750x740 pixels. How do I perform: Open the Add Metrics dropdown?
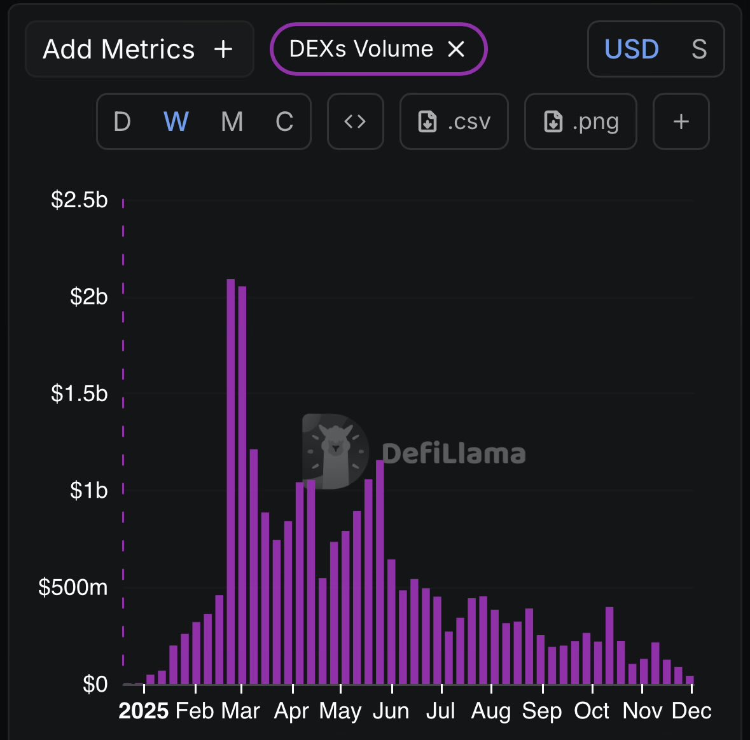[x=139, y=49]
